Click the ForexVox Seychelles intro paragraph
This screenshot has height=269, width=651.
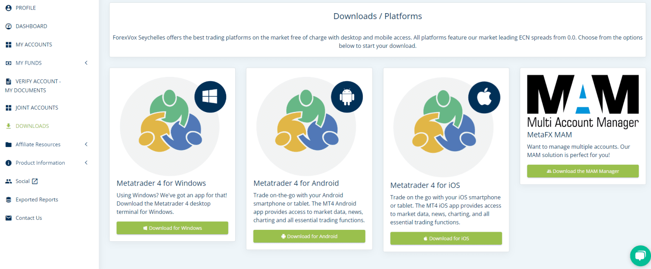point(377,42)
